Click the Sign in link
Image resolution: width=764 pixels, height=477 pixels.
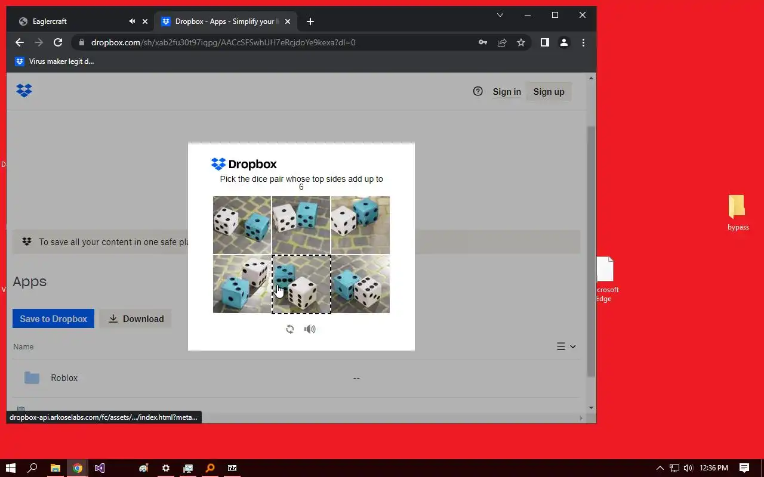tap(507, 91)
